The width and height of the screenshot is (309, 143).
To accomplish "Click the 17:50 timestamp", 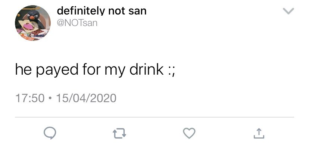I will pyautogui.click(x=30, y=98).
